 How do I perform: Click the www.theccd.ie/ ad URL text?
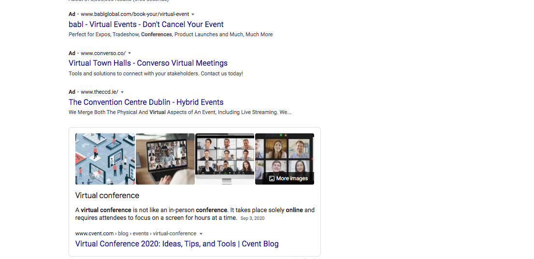[100, 92]
